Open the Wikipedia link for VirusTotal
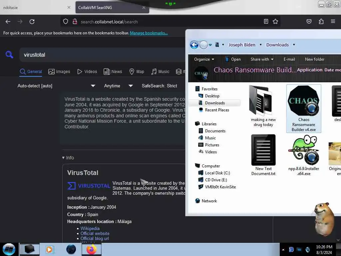 point(90,228)
